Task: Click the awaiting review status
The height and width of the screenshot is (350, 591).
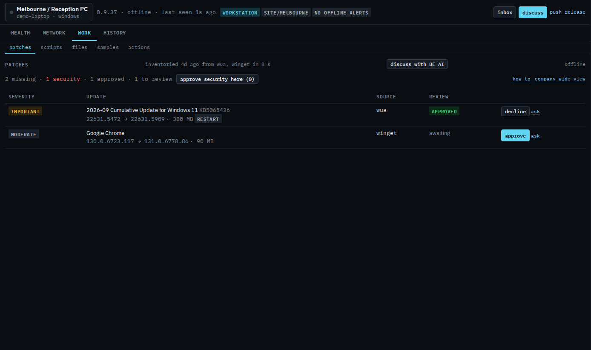Action: (439, 133)
